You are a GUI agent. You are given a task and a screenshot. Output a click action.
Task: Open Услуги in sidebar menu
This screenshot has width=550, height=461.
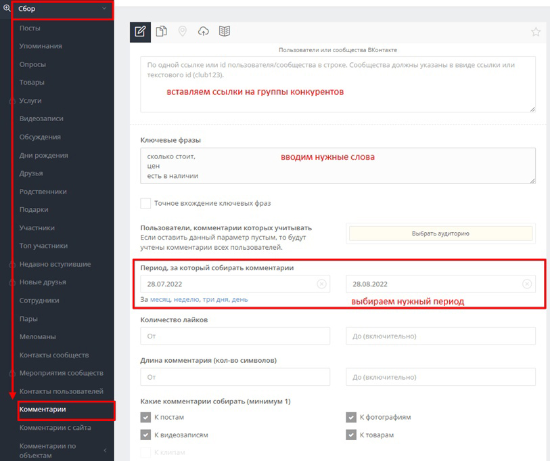[30, 100]
